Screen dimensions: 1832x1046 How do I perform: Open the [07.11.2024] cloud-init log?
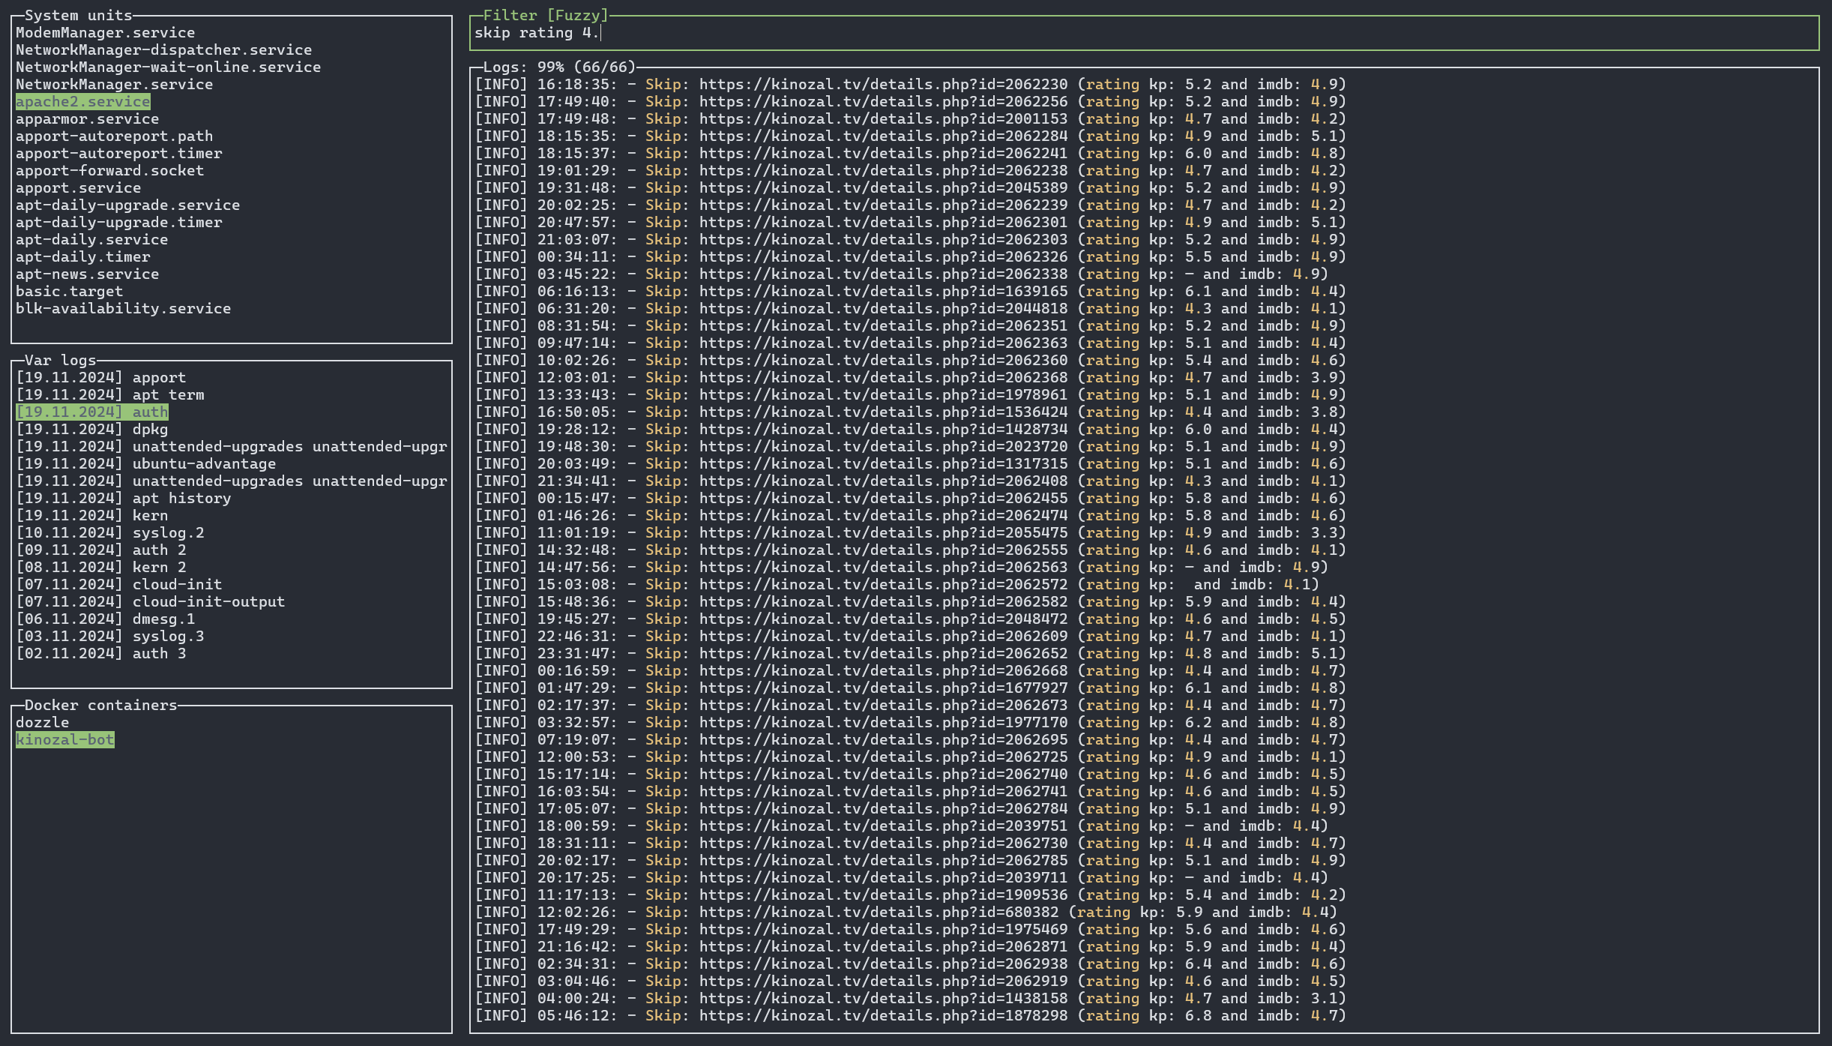(x=118, y=584)
